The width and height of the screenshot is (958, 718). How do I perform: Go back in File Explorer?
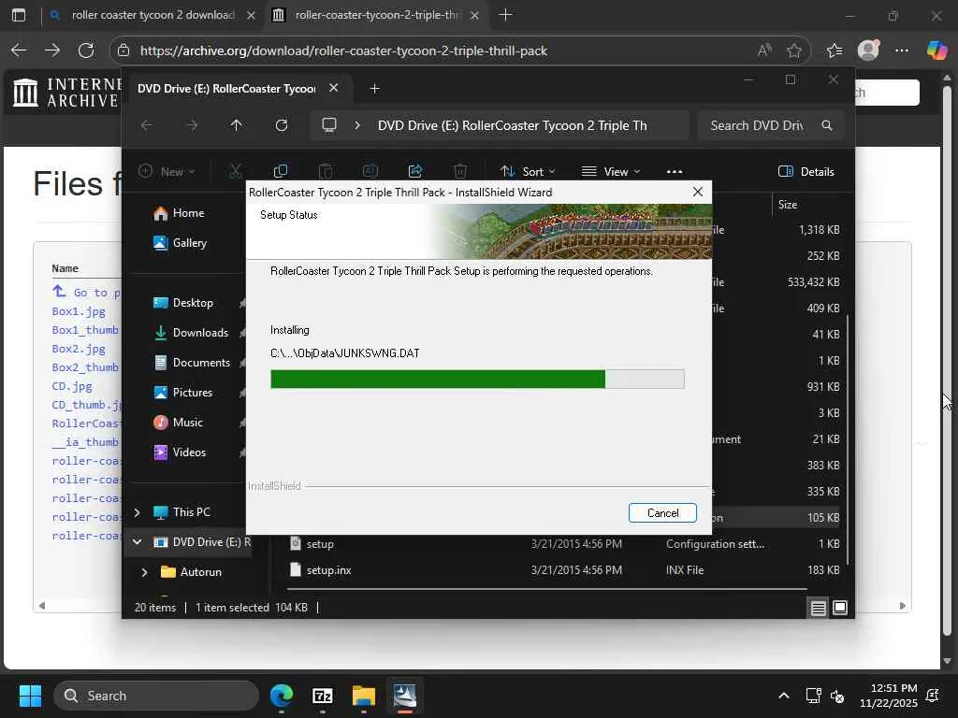click(147, 125)
